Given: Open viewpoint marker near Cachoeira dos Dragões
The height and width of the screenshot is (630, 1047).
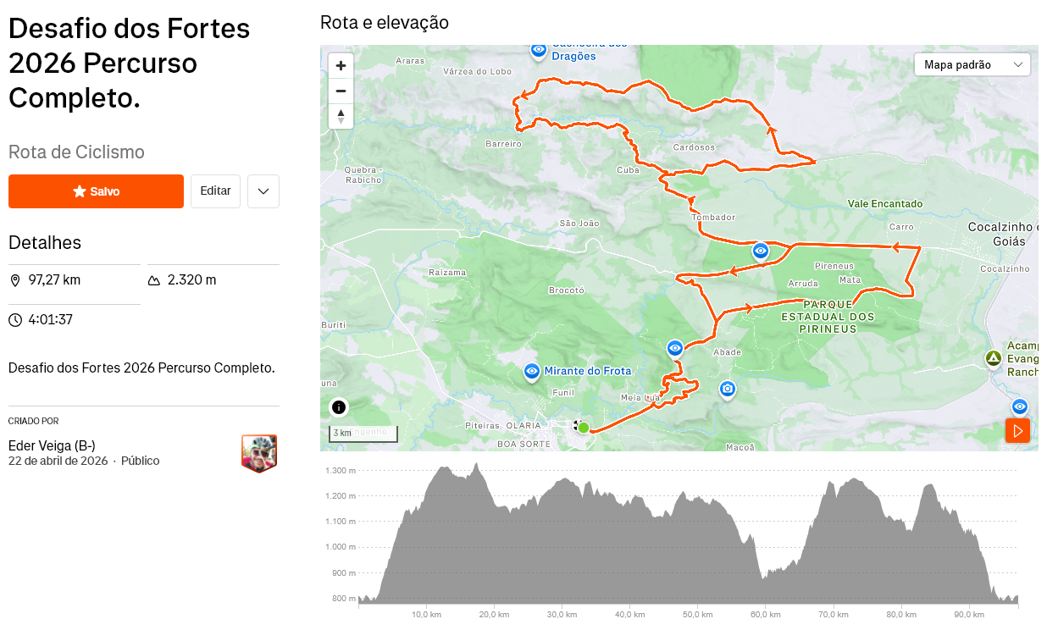Looking at the screenshot, I should (539, 51).
